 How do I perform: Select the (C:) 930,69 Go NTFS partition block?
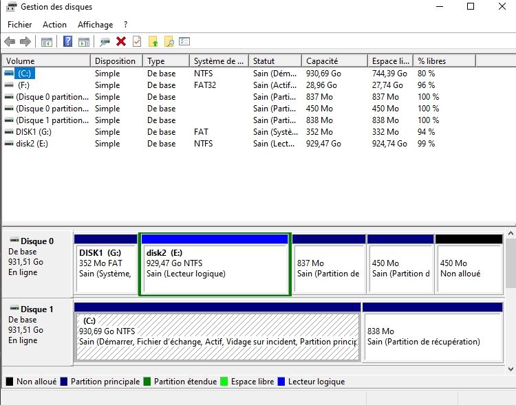click(x=217, y=332)
